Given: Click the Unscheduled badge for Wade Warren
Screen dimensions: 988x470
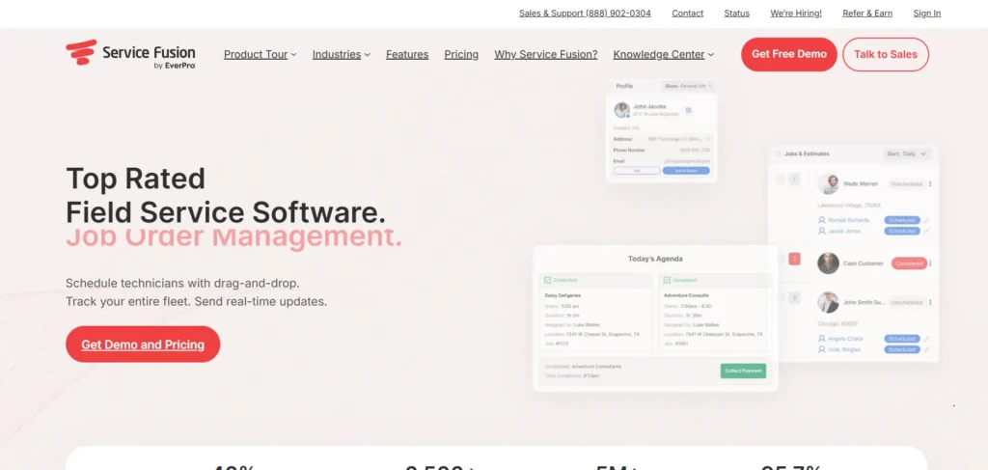Looking at the screenshot, I should pyautogui.click(x=906, y=184).
